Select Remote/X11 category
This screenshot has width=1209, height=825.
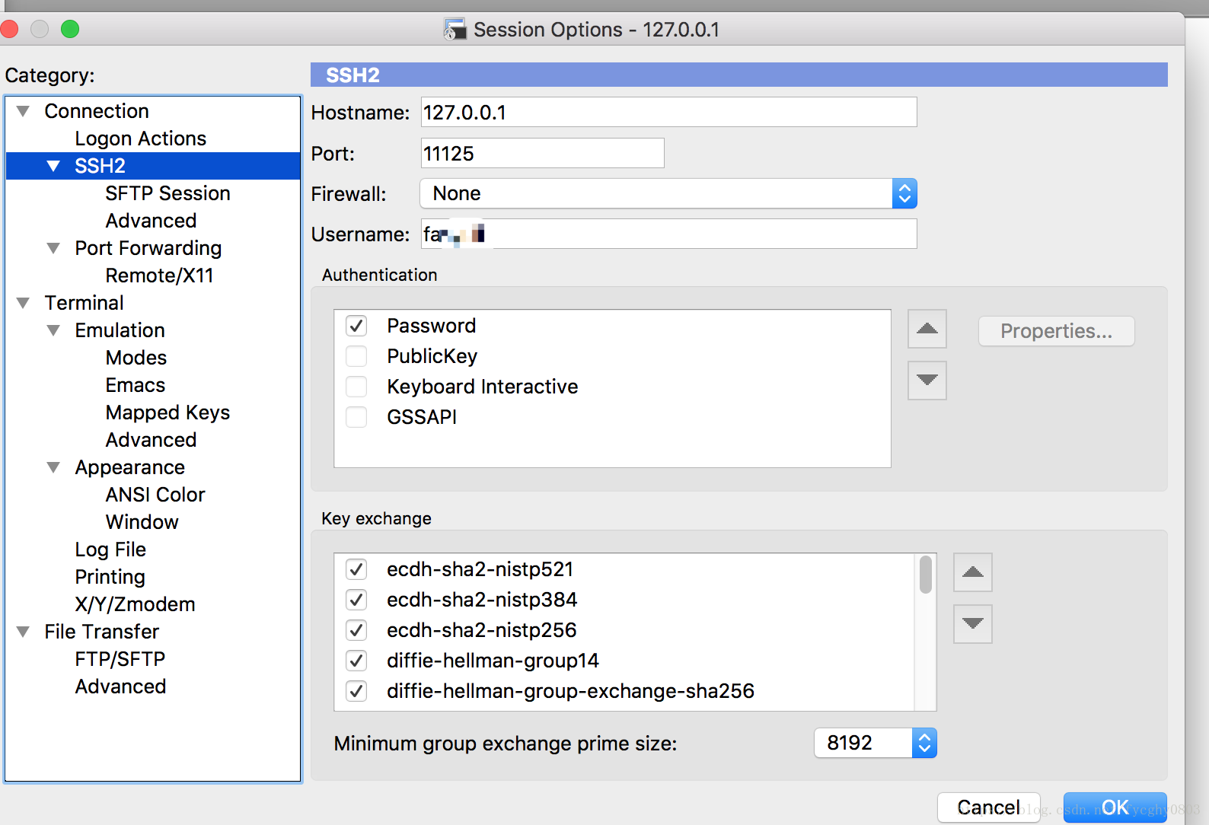pos(160,276)
